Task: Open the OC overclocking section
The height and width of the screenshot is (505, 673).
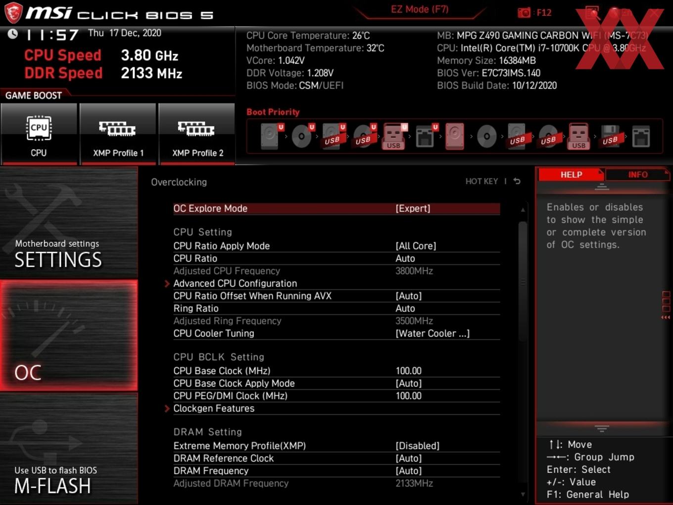Action: [x=69, y=336]
